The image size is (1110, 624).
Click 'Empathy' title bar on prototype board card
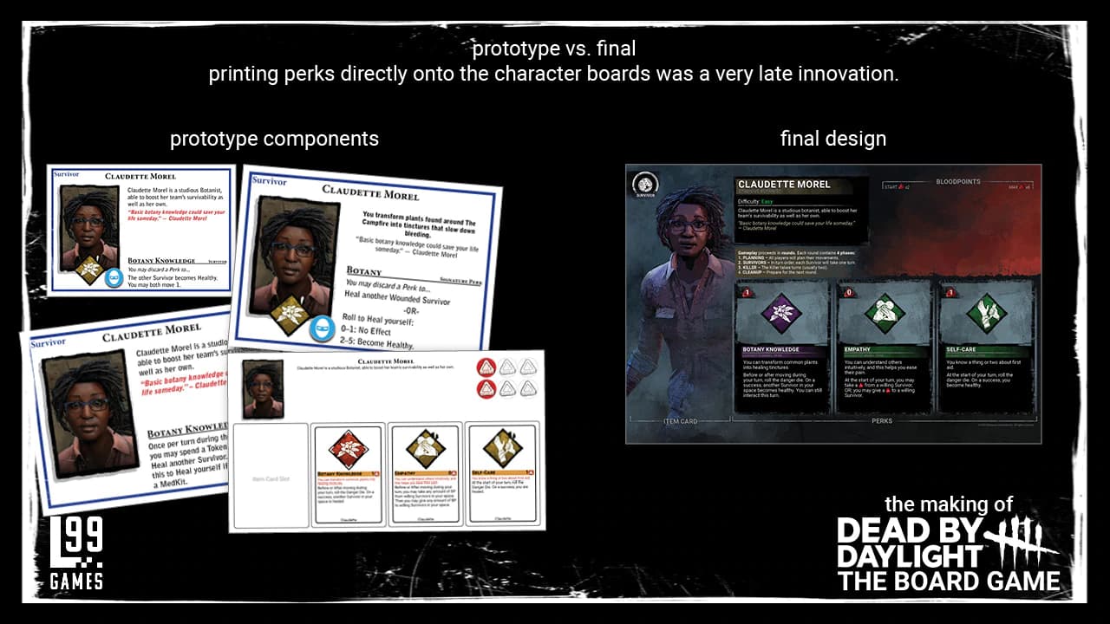[x=425, y=473]
